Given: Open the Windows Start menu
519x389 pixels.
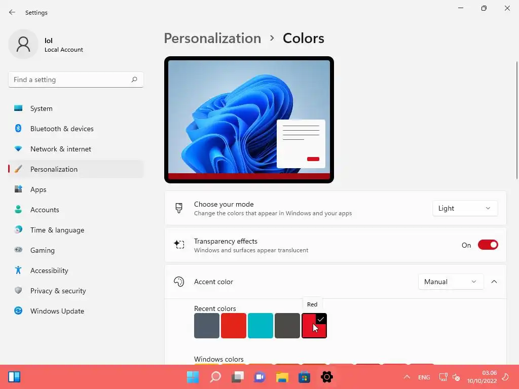Looking at the screenshot, I should (x=193, y=377).
